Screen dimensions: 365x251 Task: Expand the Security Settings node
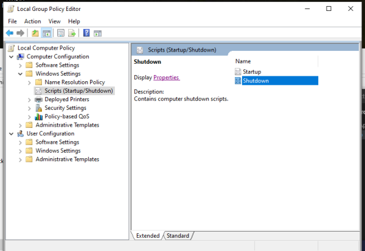(29, 108)
